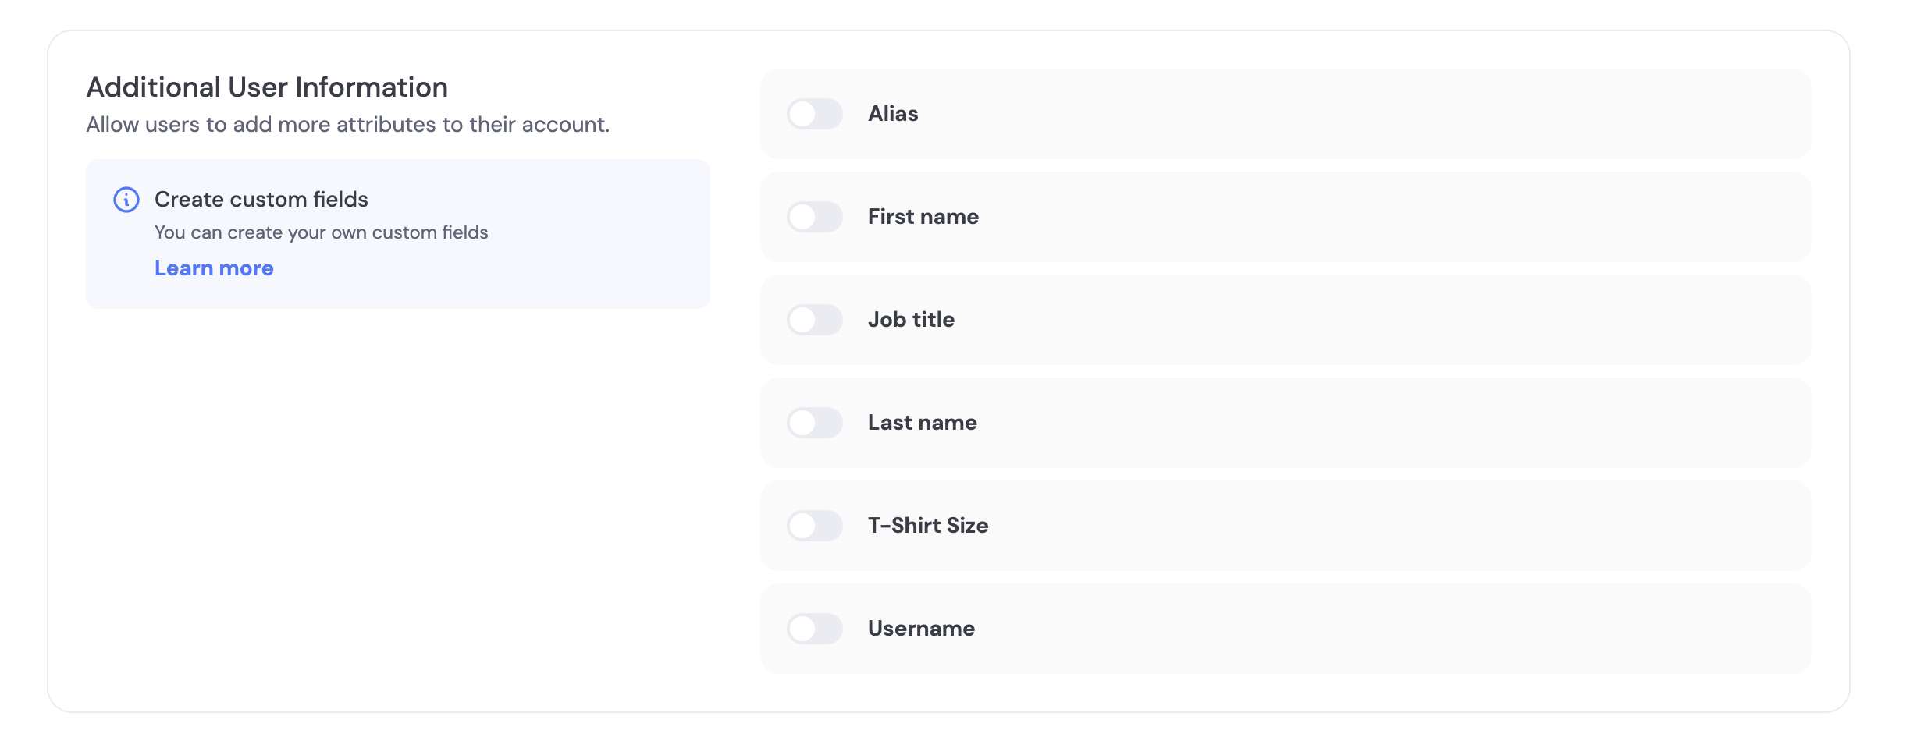This screenshot has height=741, width=1917.
Task: Turn on the First name switch
Action: (814, 217)
